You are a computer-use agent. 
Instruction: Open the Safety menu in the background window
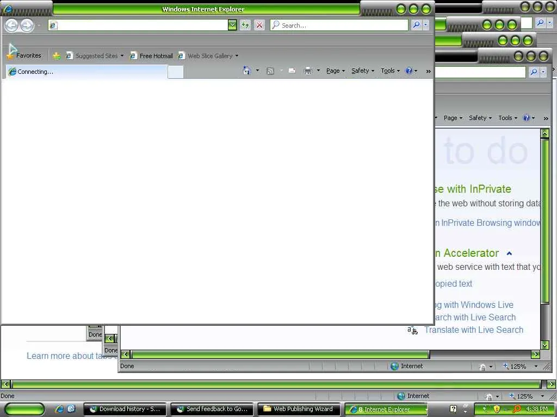coord(480,118)
